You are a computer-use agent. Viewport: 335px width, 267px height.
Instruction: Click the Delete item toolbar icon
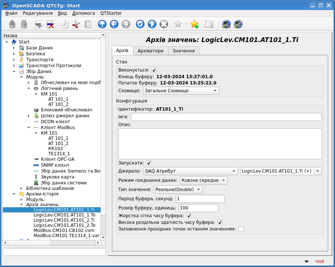(50, 24)
